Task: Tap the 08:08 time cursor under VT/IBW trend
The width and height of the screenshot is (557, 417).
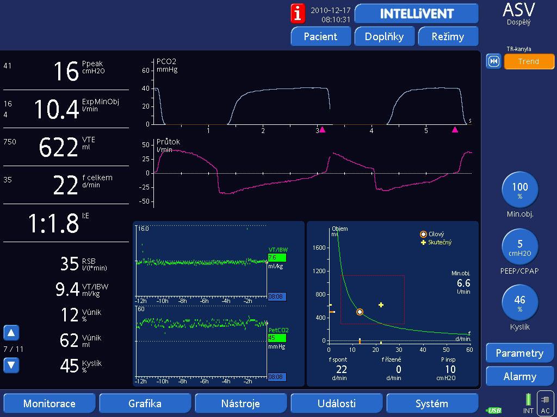Action: 277,296
